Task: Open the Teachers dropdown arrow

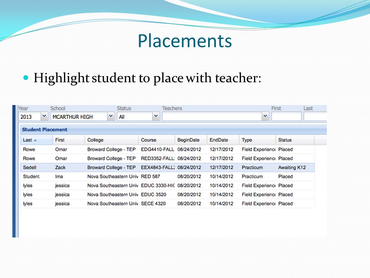Action: (265, 116)
